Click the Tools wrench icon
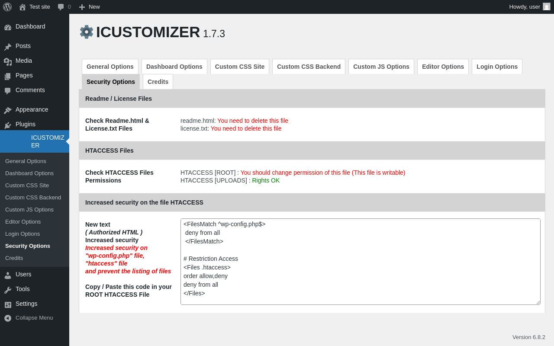 [8, 289]
